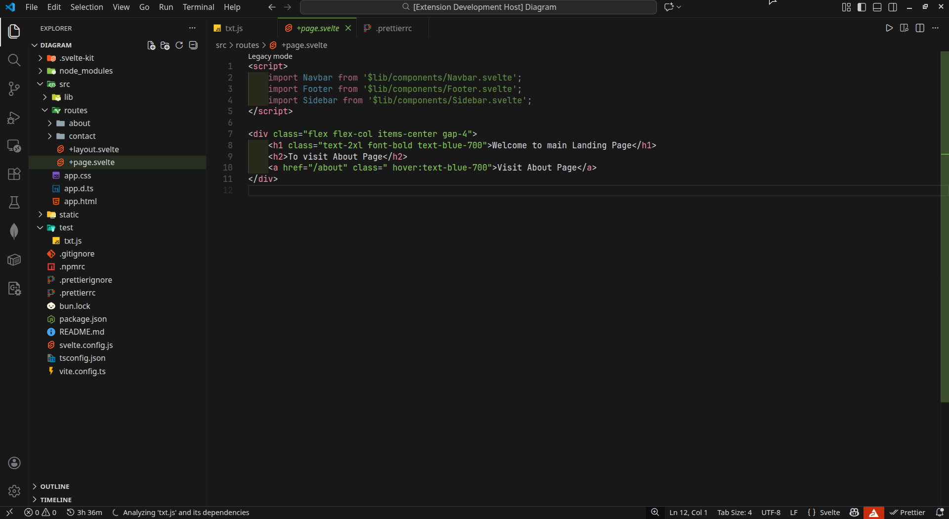
Task: Toggle the bottom panel visibility
Action: tap(877, 7)
